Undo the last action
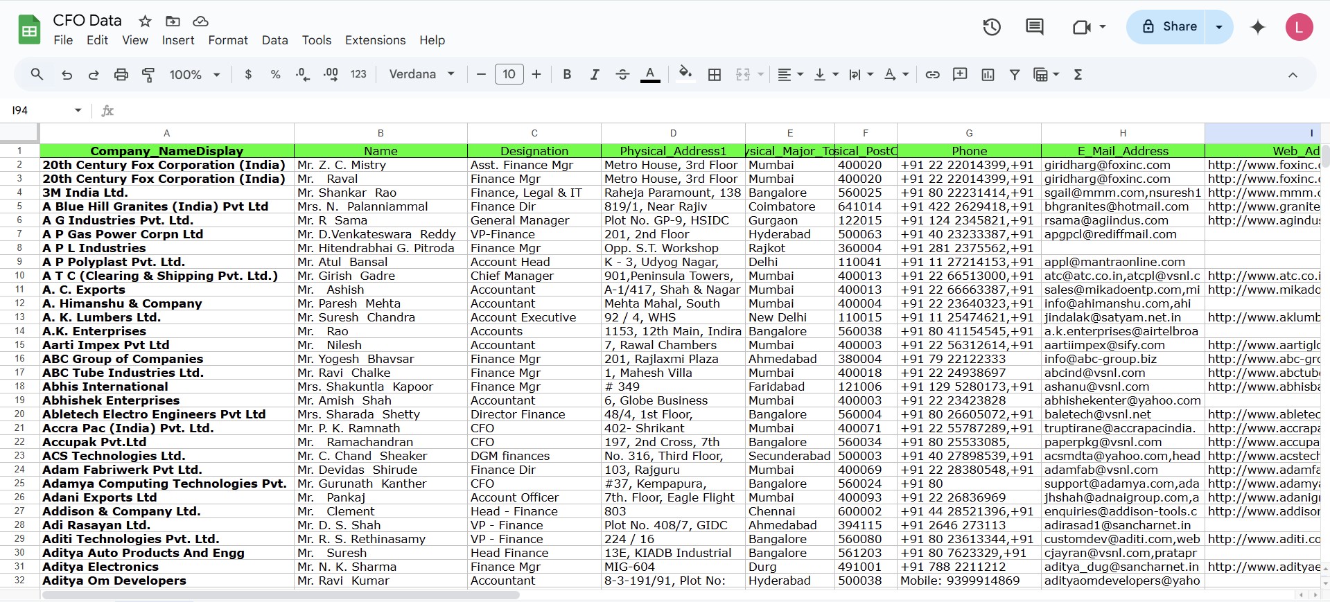 (67, 74)
